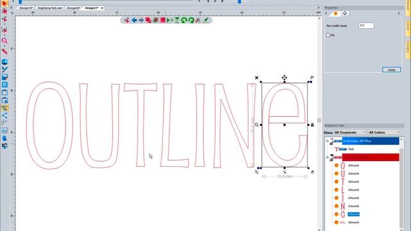
Task: Click the Apply button
Action: point(392,70)
